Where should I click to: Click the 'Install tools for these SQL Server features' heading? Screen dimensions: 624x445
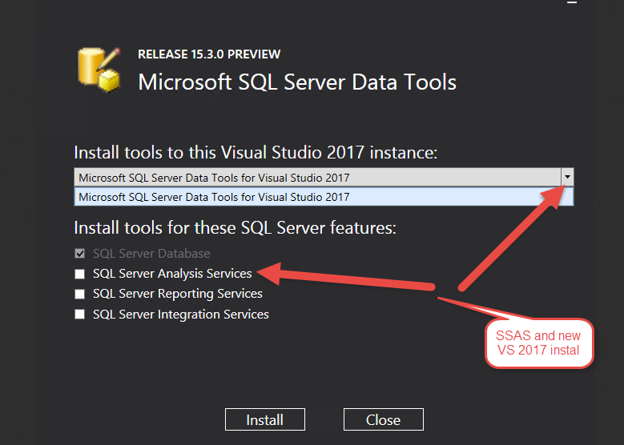coord(235,227)
